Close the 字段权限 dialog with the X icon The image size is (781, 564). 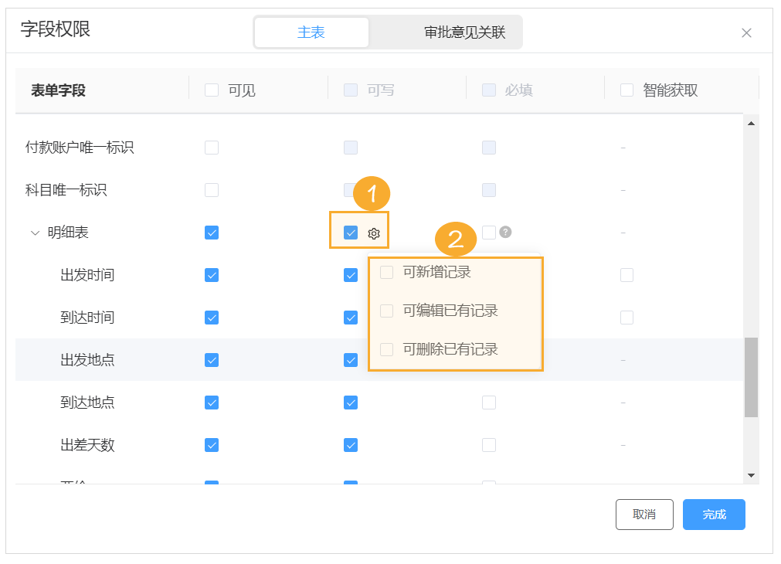pyautogui.click(x=746, y=32)
